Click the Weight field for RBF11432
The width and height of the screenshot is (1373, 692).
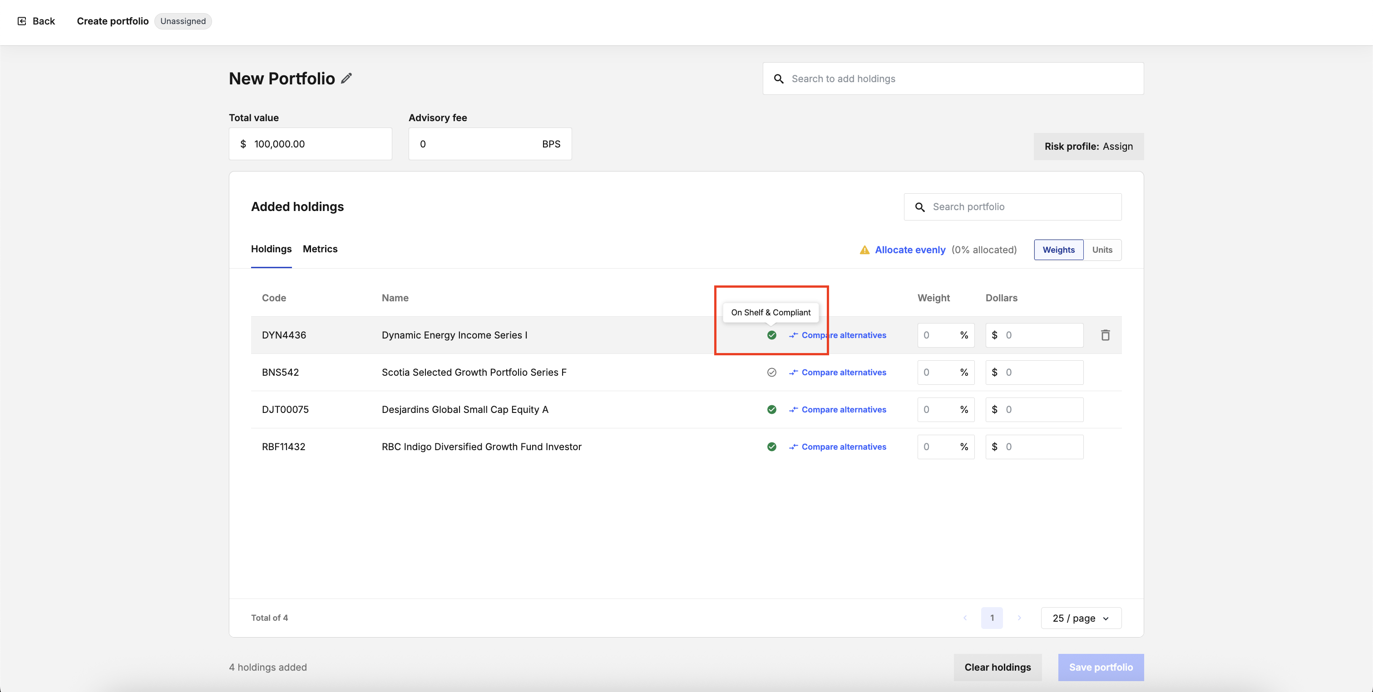(x=946, y=447)
